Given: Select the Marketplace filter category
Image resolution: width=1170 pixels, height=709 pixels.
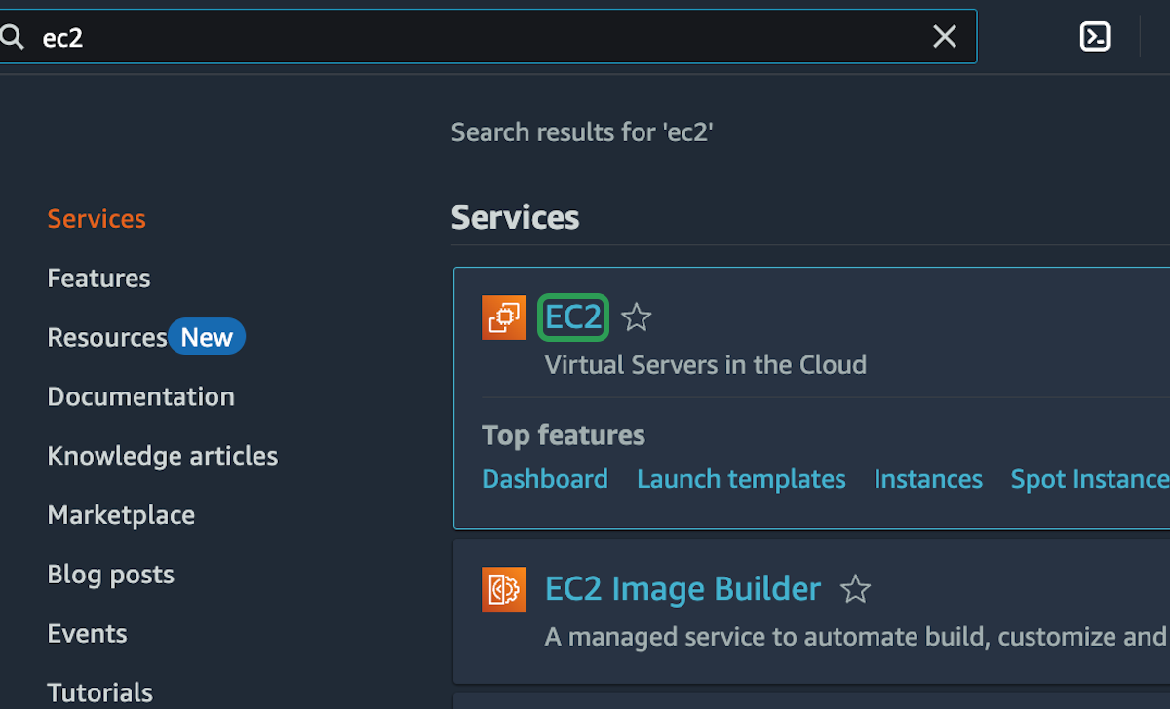Looking at the screenshot, I should click(x=121, y=515).
